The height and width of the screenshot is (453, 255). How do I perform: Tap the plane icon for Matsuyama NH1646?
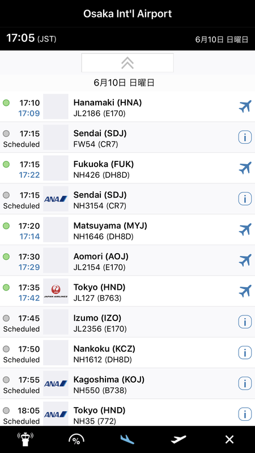[x=245, y=229]
